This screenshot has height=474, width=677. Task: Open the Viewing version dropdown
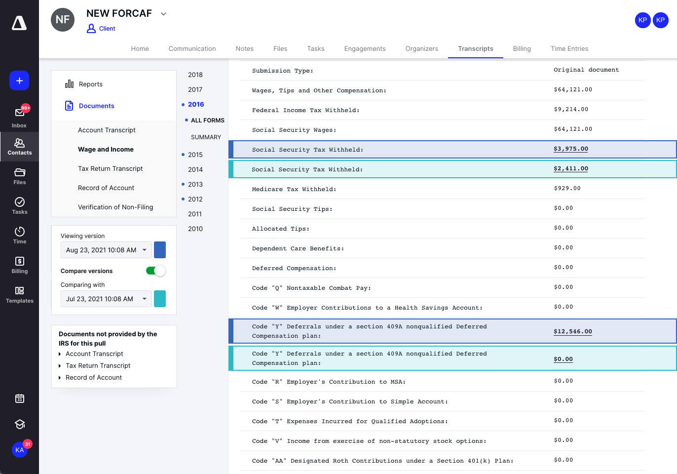[106, 250]
